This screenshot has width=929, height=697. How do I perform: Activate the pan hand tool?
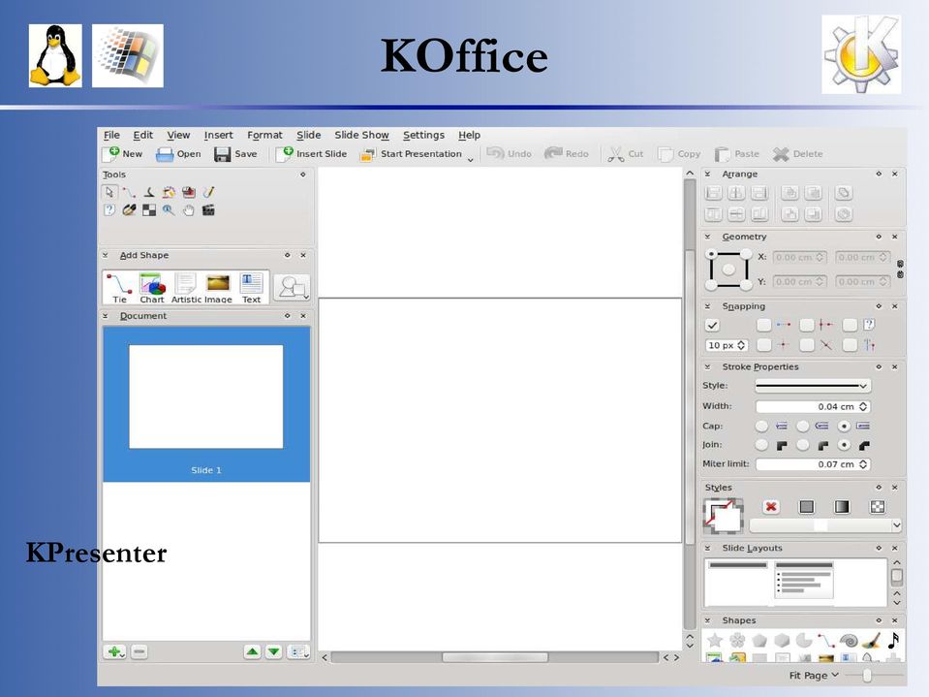click(188, 210)
